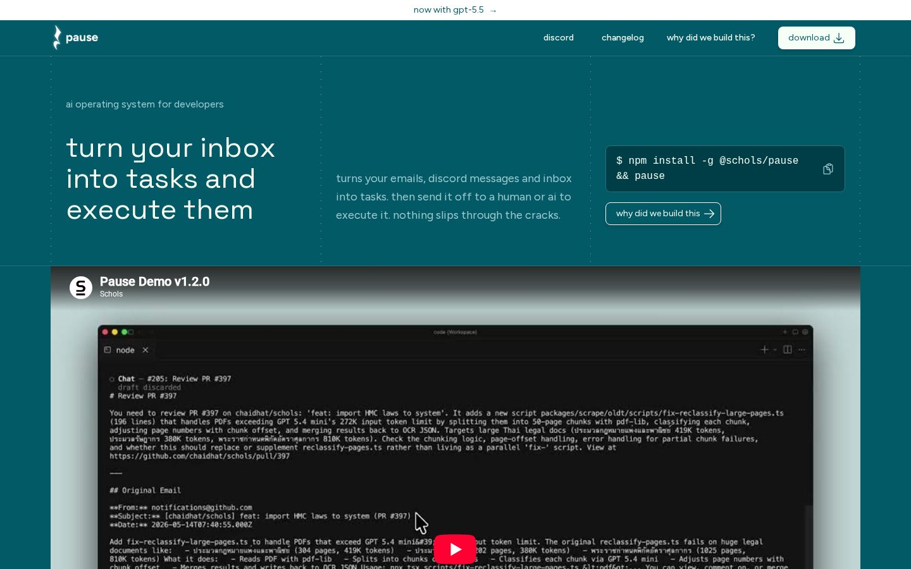Image resolution: width=911 pixels, height=569 pixels.
Task: Open the 'now with gpt-5.5' announcement link
Action: 455,10
